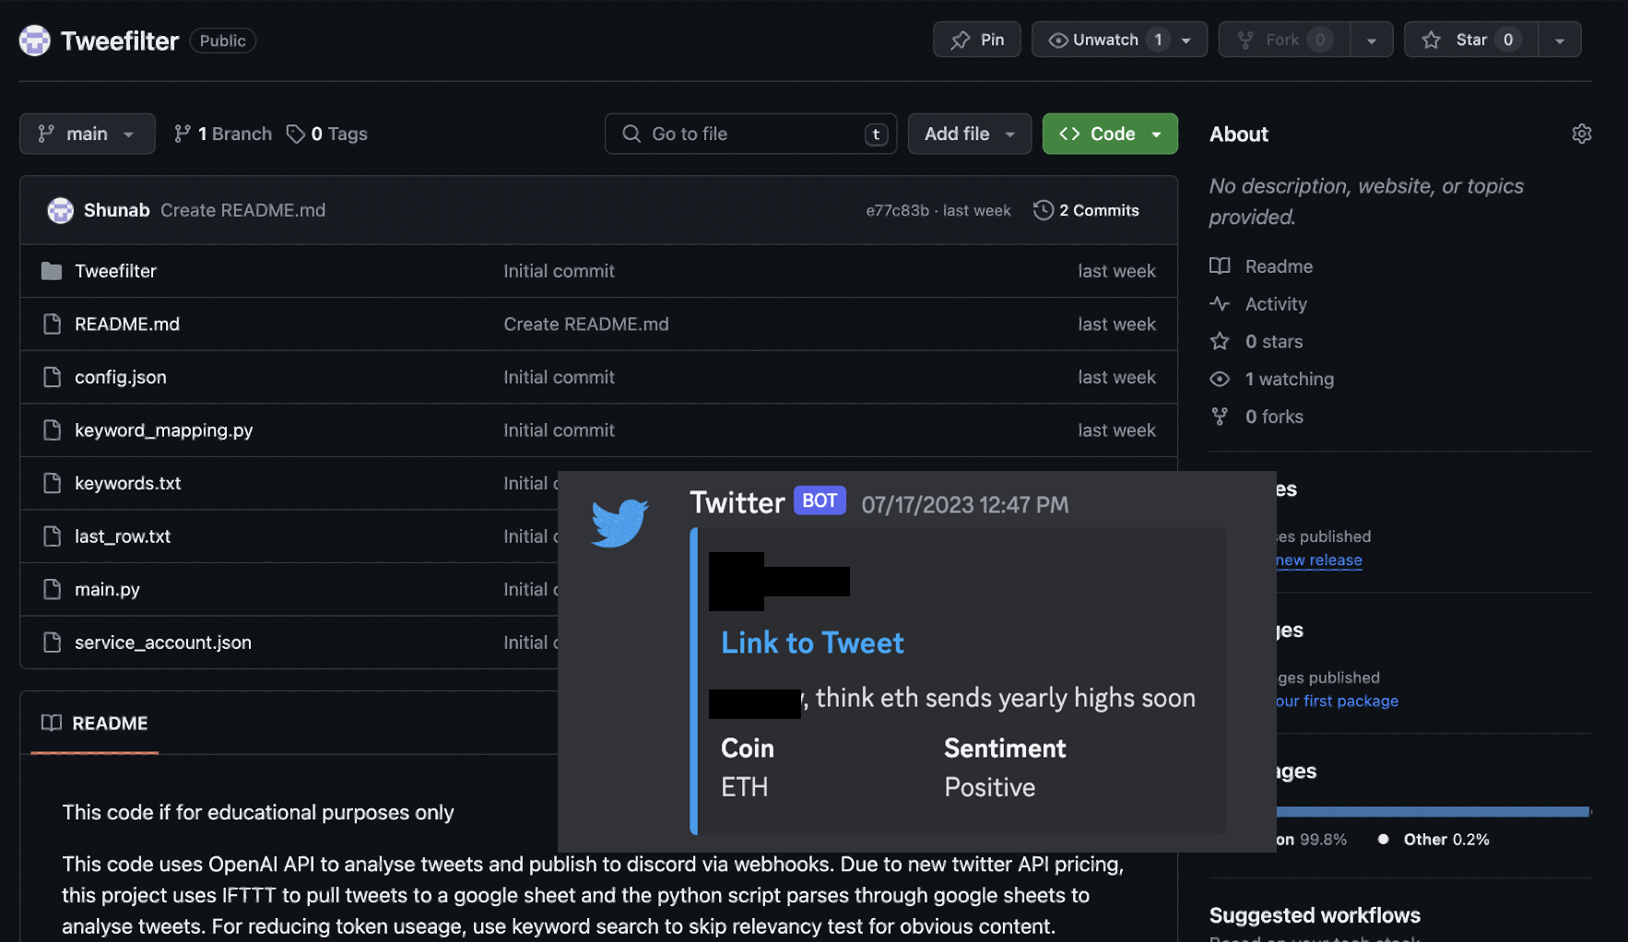Image resolution: width=1628 pixels, height=942 pixels.
Task: Open the Link to Tweet hyperlink
Action: [x=812, y=642]
